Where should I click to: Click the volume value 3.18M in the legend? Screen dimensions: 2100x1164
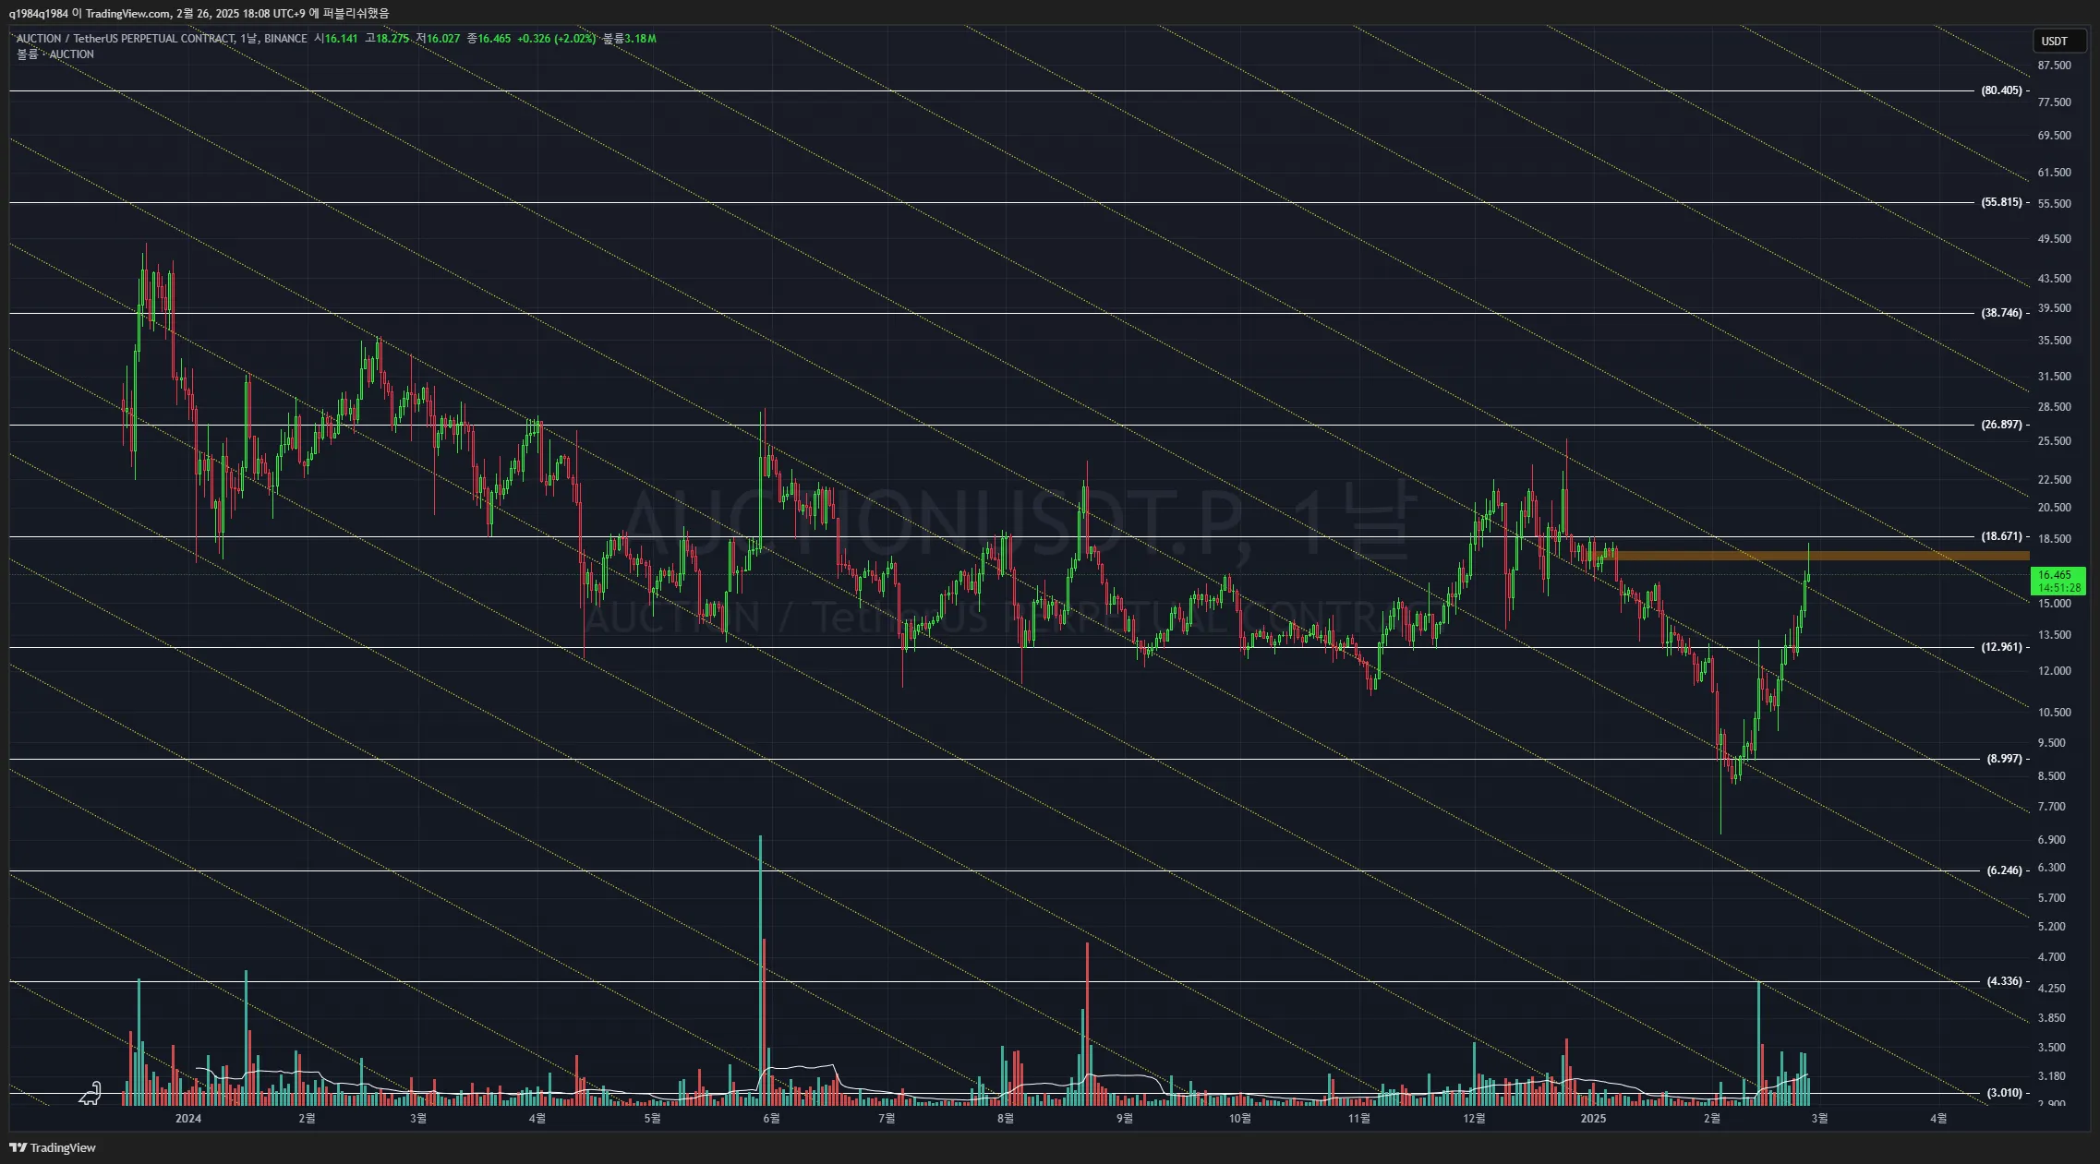(x=640, y=39)
